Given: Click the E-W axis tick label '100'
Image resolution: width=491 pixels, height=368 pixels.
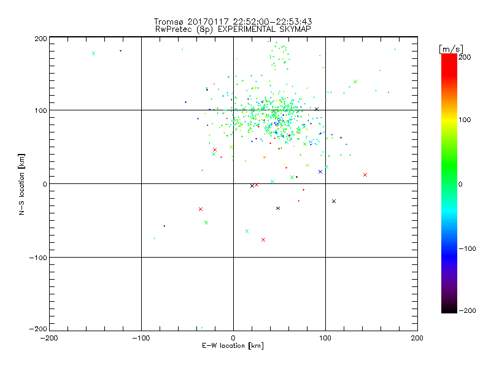Looking at the screenshot, I should (x=325, y=338).
